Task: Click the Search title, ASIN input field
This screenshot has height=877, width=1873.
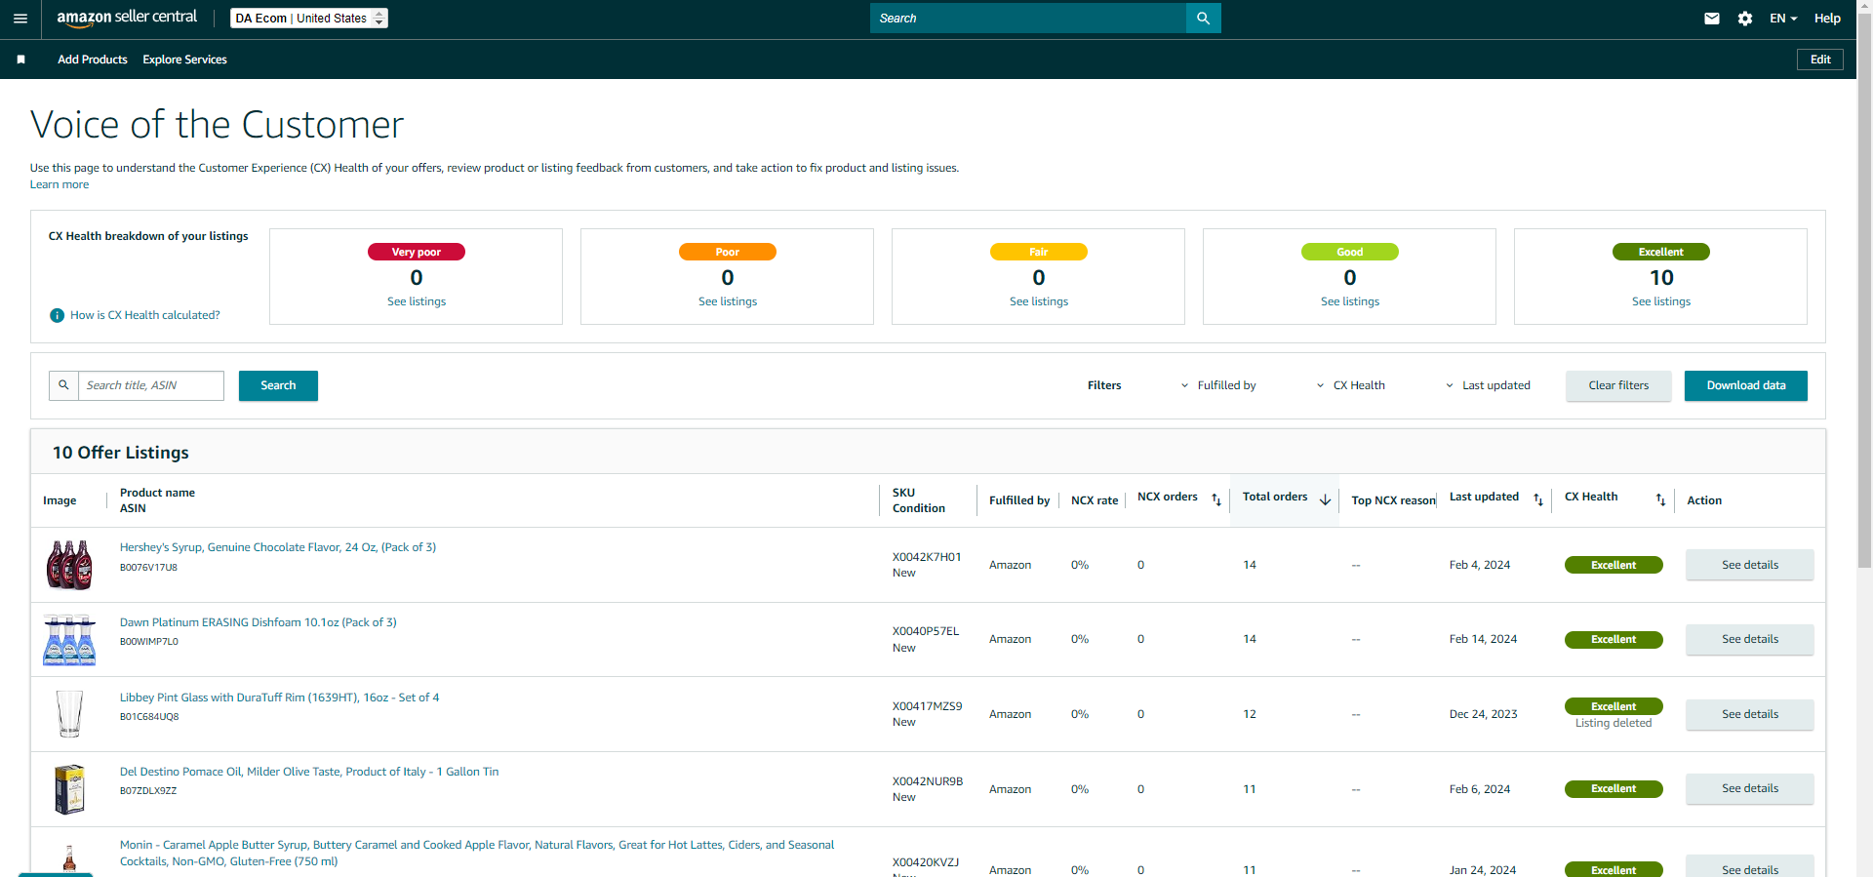Action: point(151,385)
